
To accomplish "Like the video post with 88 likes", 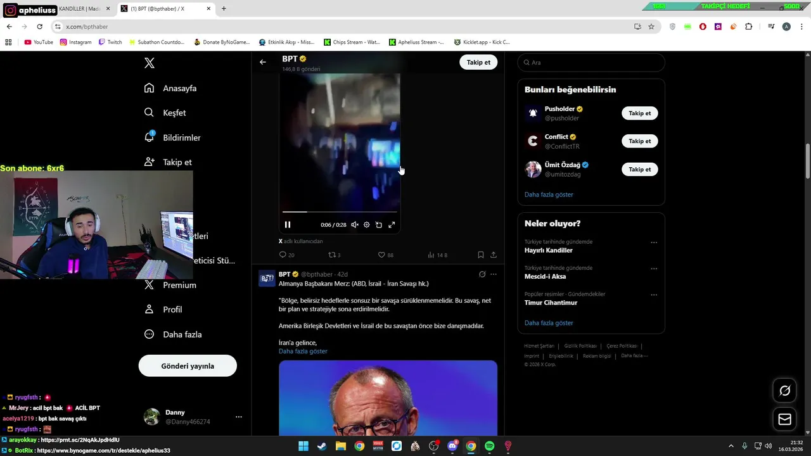I will [385, 255].
